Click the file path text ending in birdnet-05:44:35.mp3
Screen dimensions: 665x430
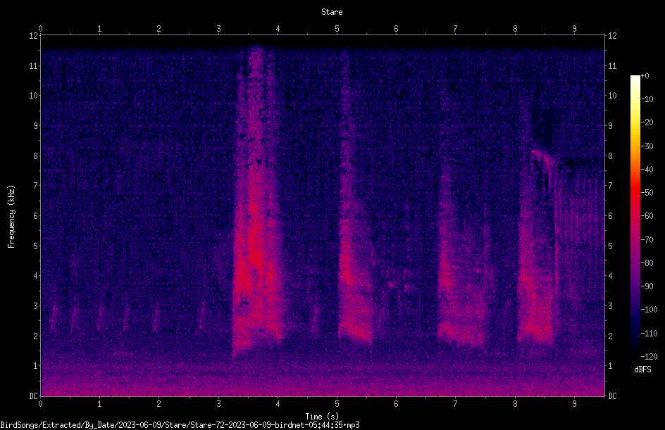pos(180,425)
